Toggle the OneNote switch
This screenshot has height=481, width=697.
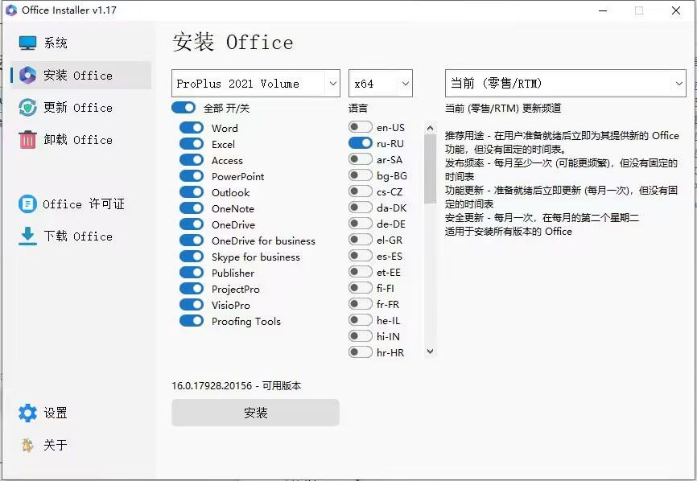(x=192, y=208)
